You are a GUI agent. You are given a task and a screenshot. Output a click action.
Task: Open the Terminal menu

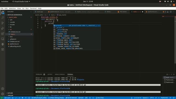coord(33,9)
